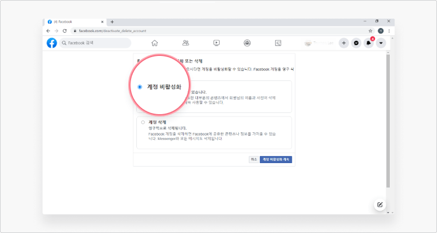Select the 계정 비활성화 radio button
The width and height of the screenshot is (437, 233).
[x=140, y=87]
